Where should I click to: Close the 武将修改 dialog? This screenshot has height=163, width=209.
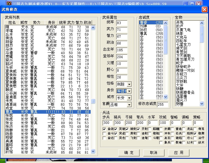point(204,9)
